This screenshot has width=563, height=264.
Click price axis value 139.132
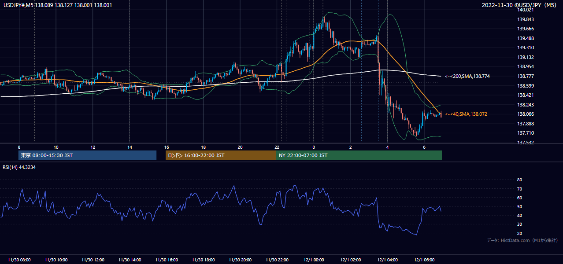click(525, 57)
